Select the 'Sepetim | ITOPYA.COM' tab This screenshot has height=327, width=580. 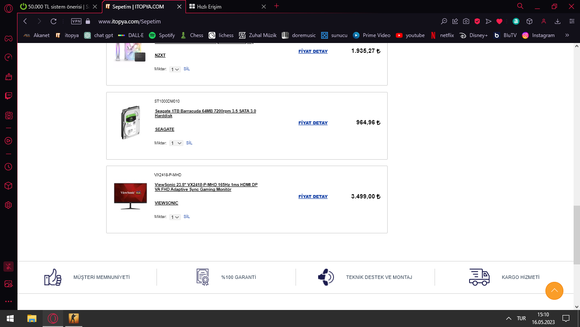point(143,6)
